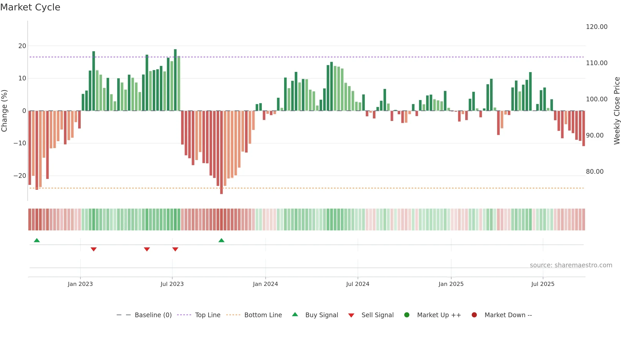The width and height of the screenshot is (621, 349).
Task: Click the Market Cycle chart title
Action: click(x=30, y=7)
